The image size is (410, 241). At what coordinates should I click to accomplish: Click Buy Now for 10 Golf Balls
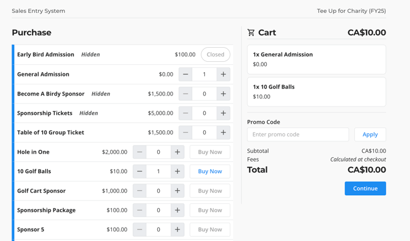(210, 171)
